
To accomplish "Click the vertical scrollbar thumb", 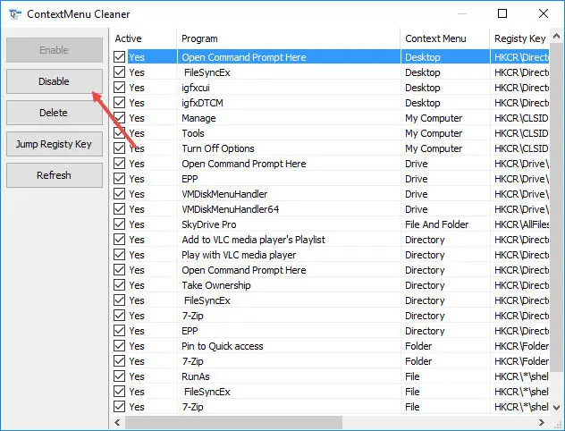I will tap(556, 207).
